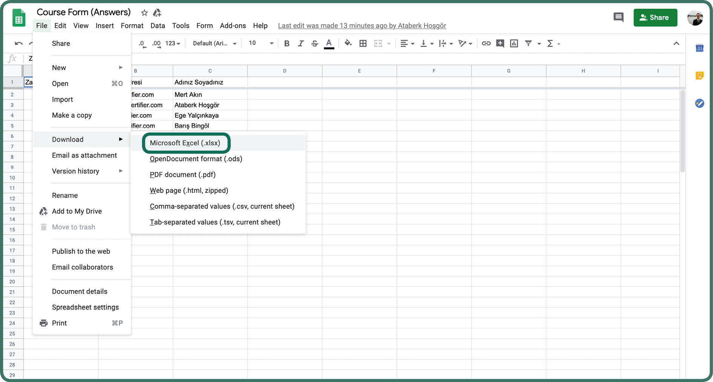Click the account profile picture

[x=695, y=18]
